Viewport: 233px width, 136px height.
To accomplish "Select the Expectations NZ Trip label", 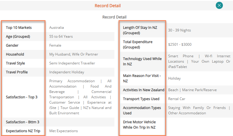I will 23,131.
